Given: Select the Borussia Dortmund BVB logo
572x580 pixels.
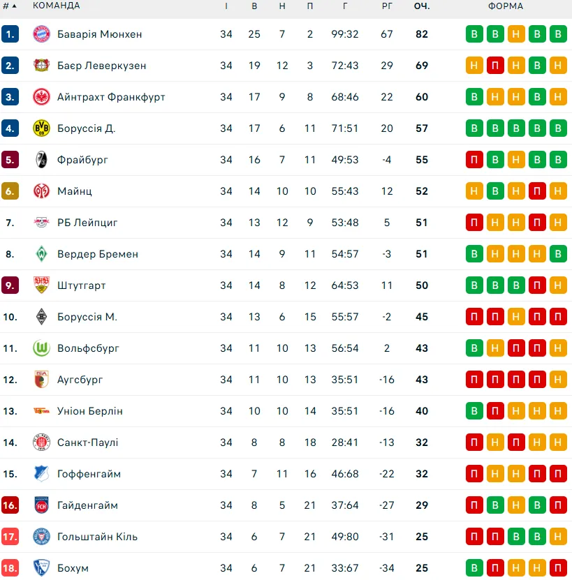Looking at the screenshot, I should point(41,128).
